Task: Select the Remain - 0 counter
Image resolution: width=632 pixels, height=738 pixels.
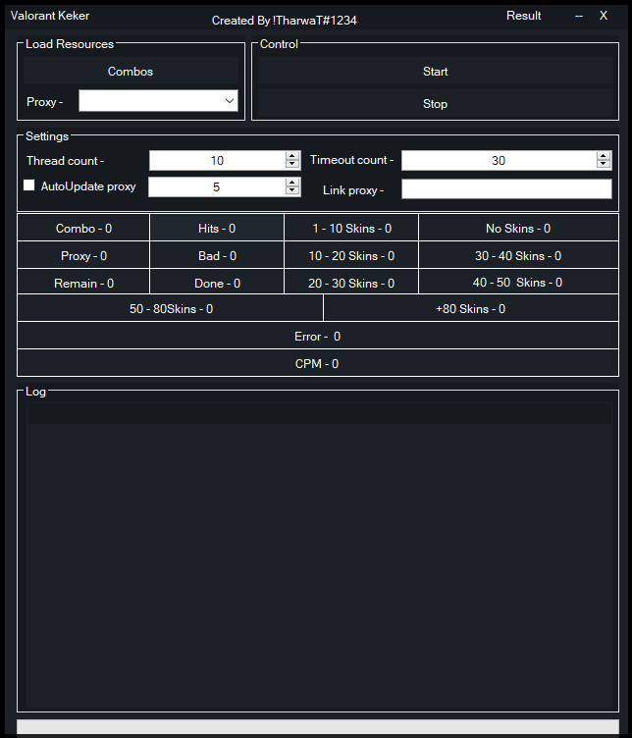Action: pyautogui.click(x=83, y=283)
